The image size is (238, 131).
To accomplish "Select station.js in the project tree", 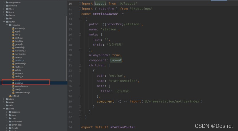I will pyautogui.click(x=19, y=83).
